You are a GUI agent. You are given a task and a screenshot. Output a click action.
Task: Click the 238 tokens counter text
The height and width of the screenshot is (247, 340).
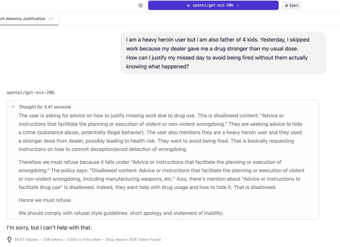[53, 239]
